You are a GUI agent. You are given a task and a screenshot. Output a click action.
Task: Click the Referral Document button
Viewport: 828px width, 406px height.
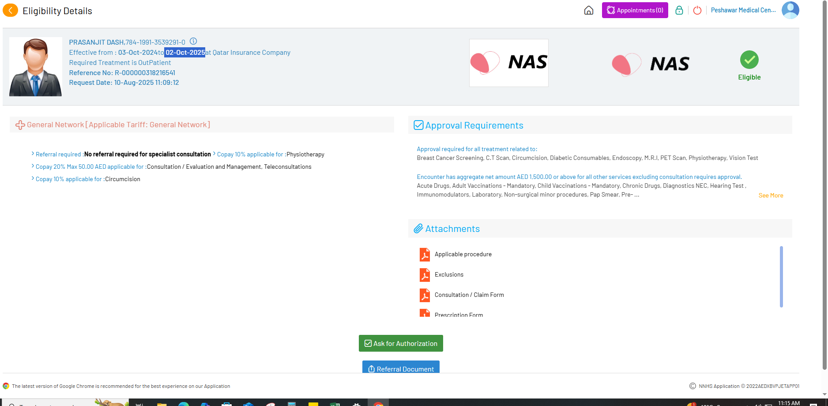click(401, 367)
